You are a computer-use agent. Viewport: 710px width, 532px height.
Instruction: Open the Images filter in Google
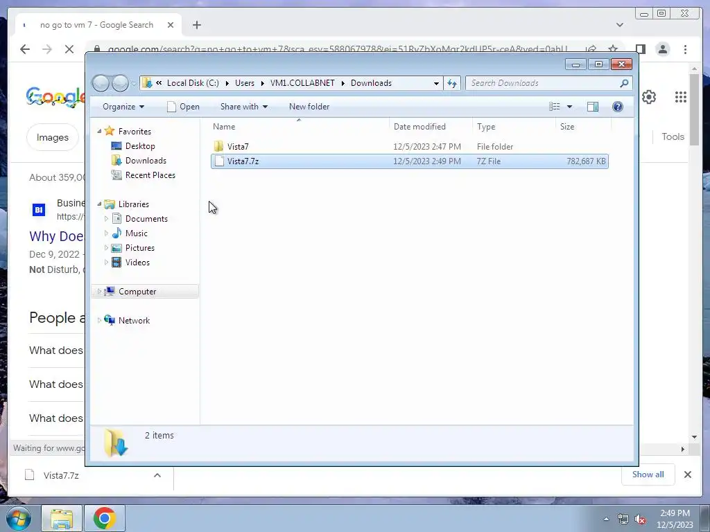pyautogui.click(x=53, y=137)
